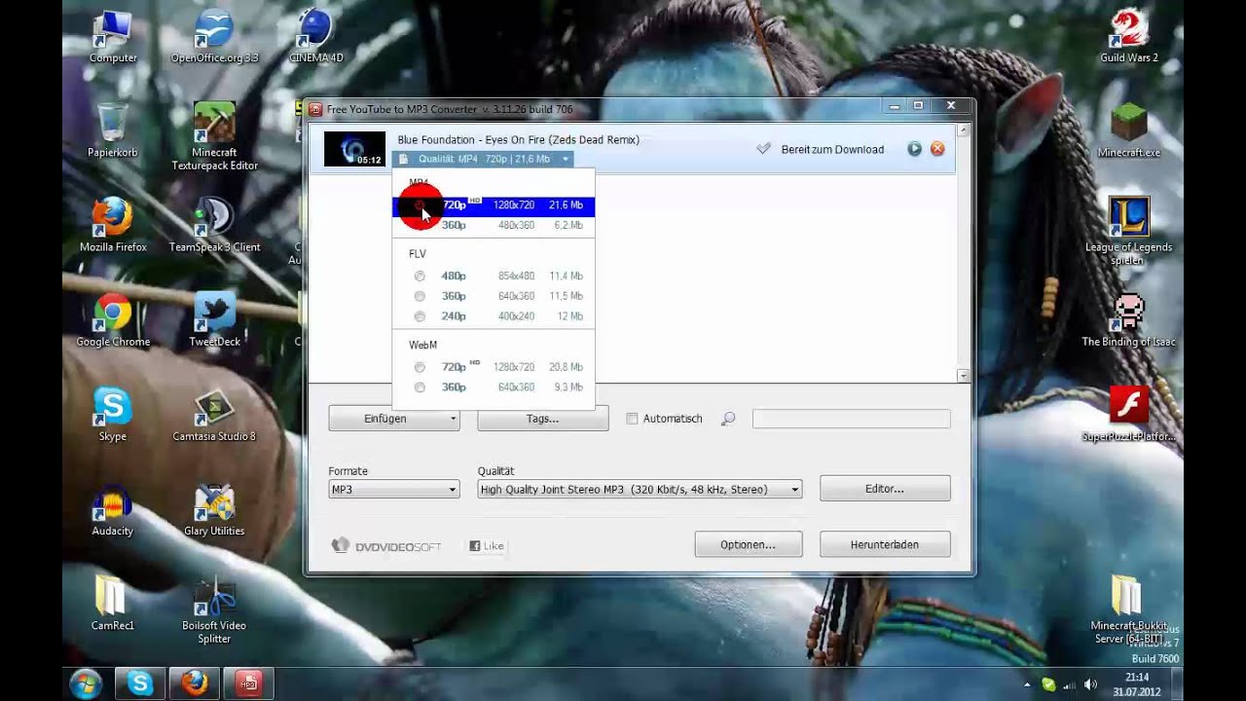Click the YouTube to MP3 Converter taskbar button
Screen dimensions: 1246x701
pos(248,683)
